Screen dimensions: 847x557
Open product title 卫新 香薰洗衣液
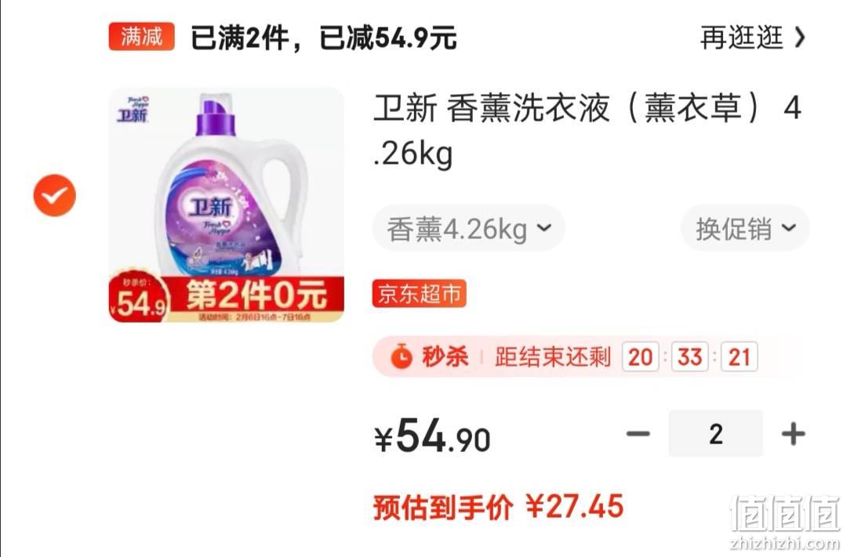pyautogui.click(x=587, y=130)
